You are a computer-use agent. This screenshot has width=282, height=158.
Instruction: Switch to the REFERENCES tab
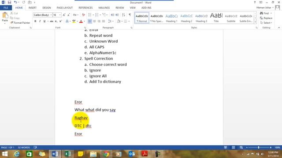point(85,8)
